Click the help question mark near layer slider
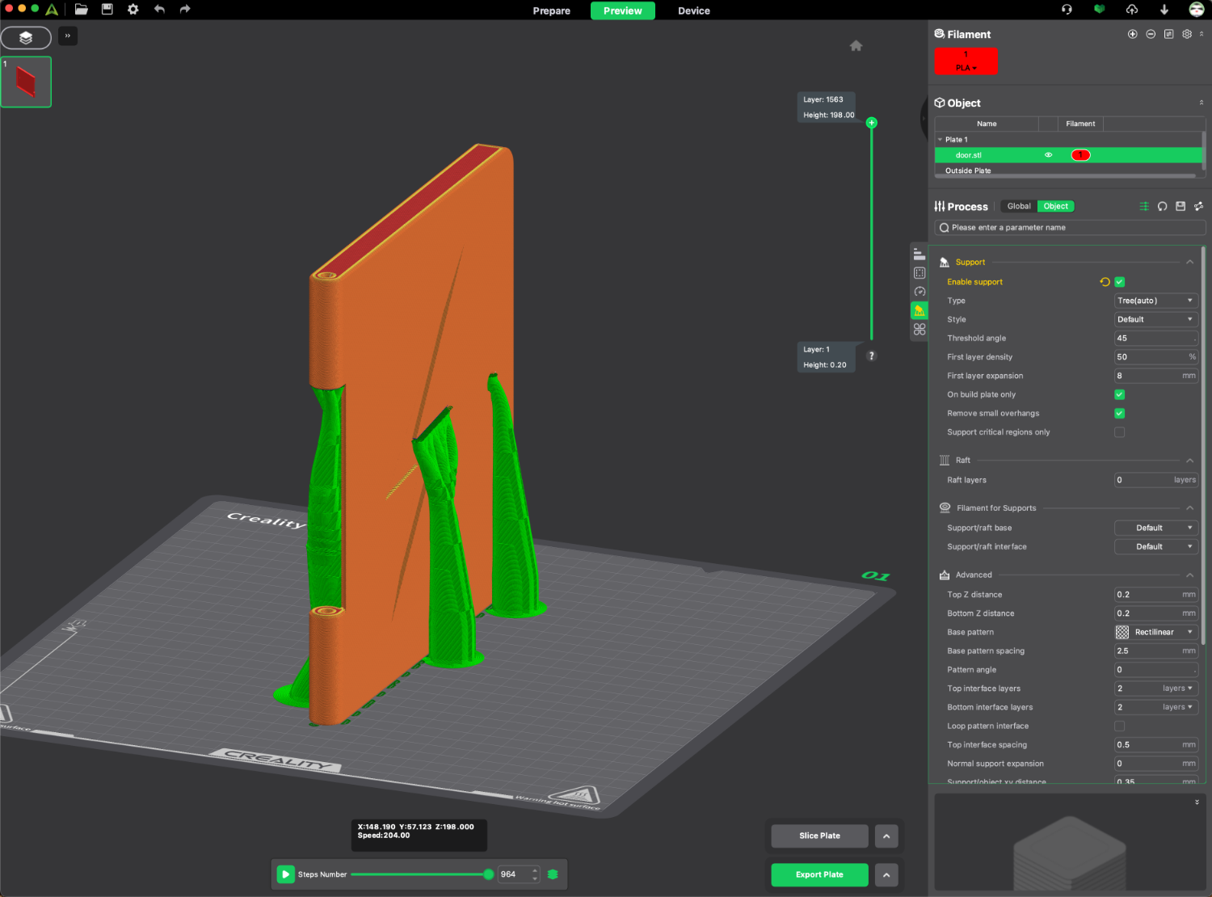 (x=871, y=356)
